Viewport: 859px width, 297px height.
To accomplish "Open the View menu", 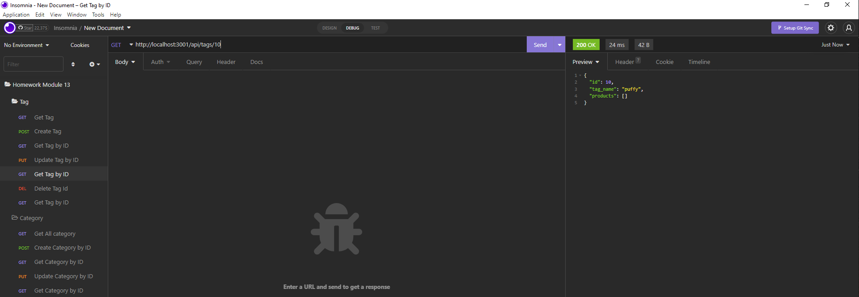I will (x=56, y=15).
